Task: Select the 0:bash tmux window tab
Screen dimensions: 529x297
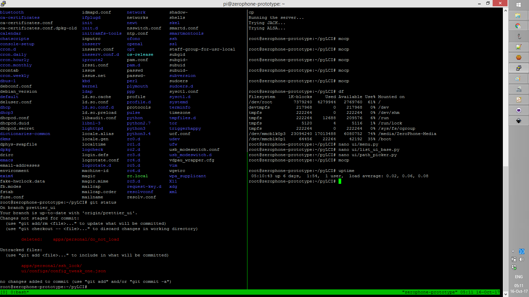Action: click(x=20, y=292)
